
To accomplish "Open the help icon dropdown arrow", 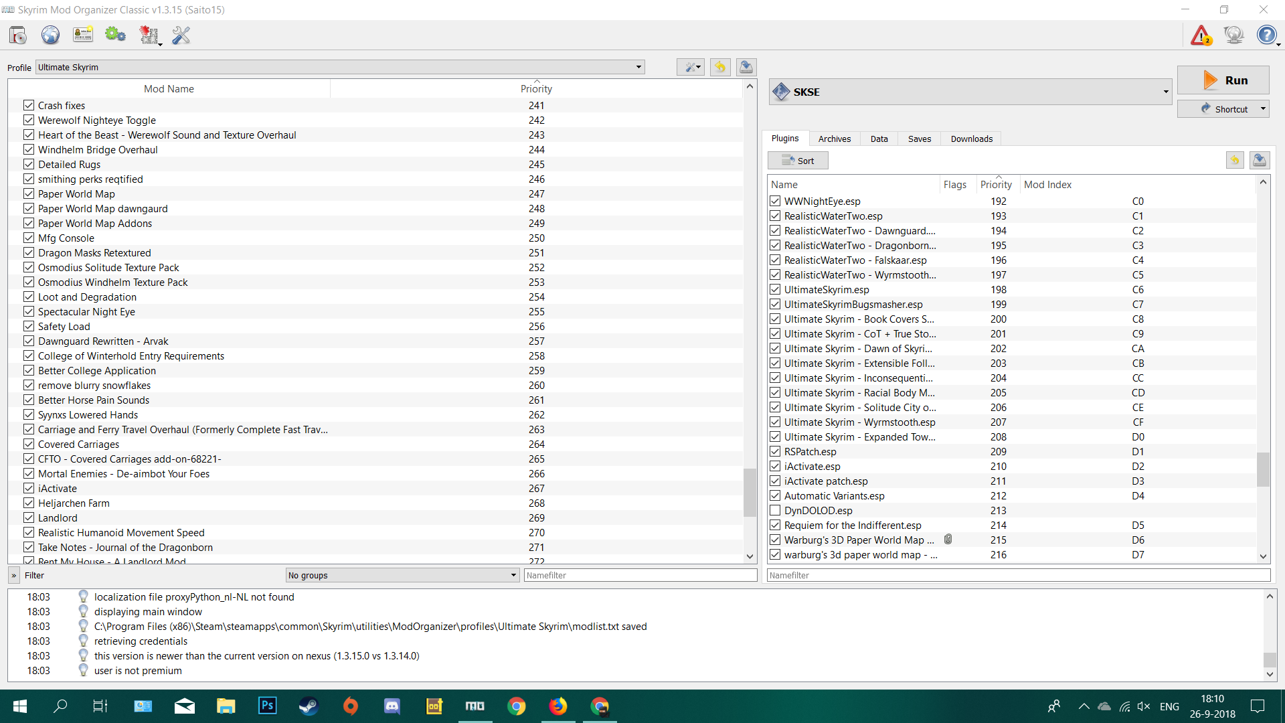I will 1278,44.
